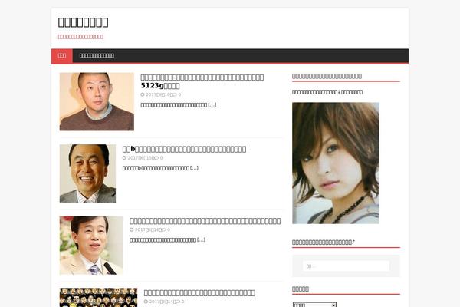This screenshot has height=307, width=460.
Task: Open thumbnail of laughing man in gray suit
Action: (x=87, y=173)
